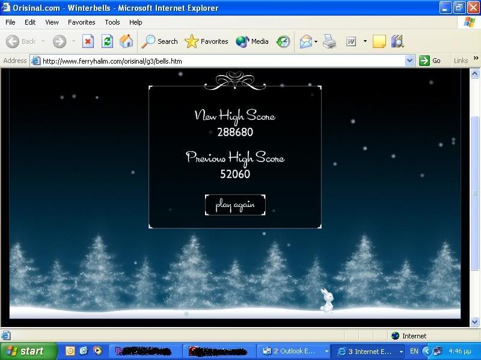Click the Windows flag logo throbber
This screenshot has height=360, width=481.
point(470,22)
